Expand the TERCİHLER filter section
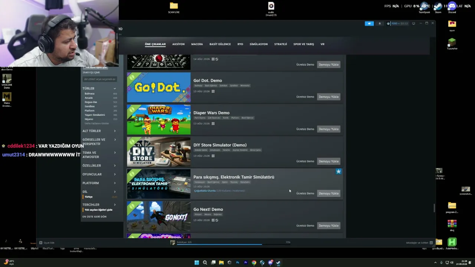The width and height of the screenshot is (475, 267). 99,205
